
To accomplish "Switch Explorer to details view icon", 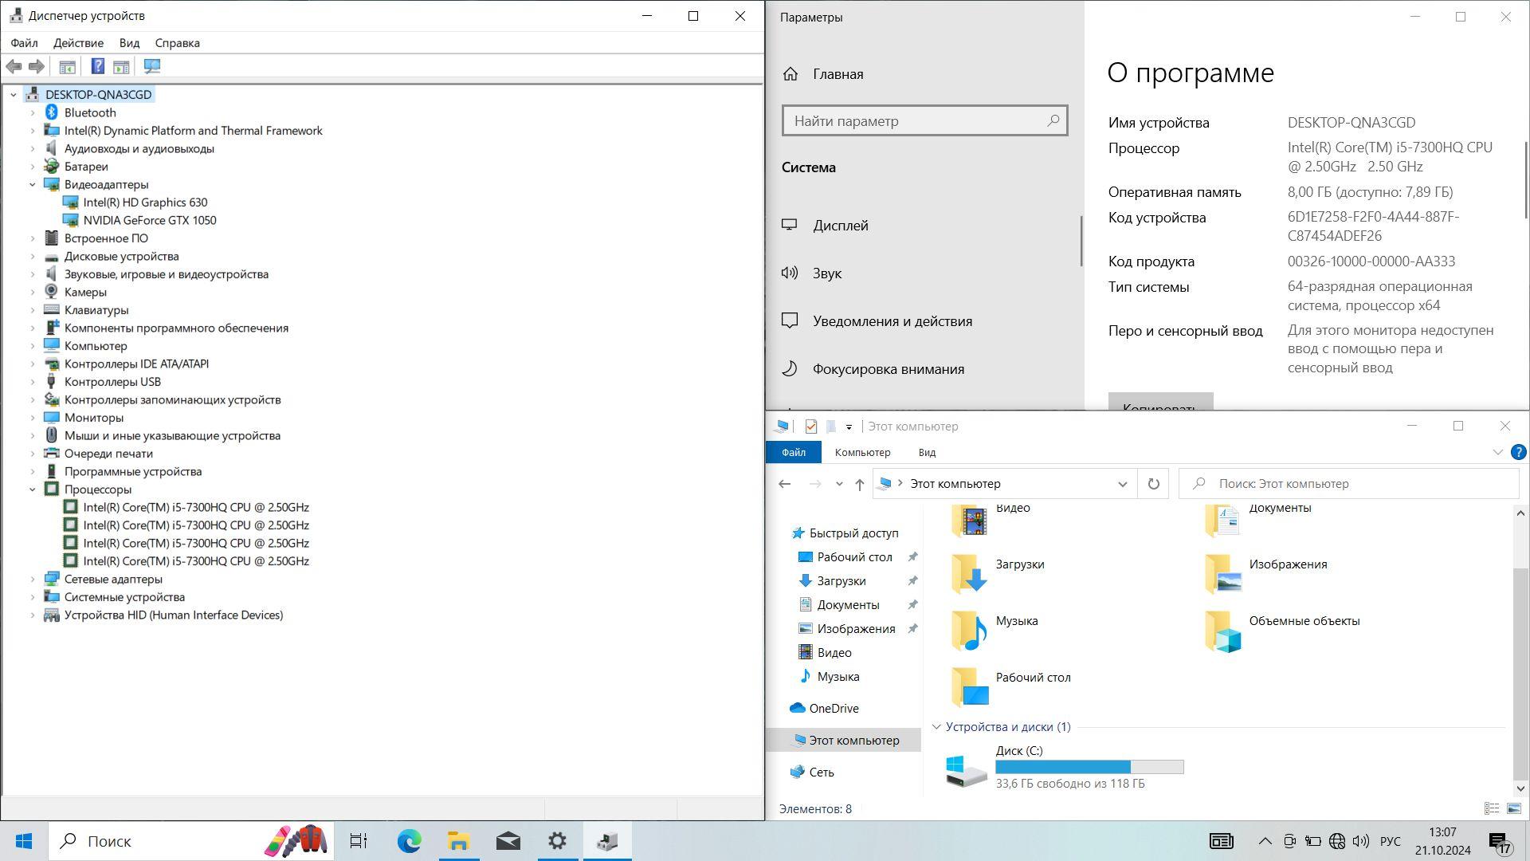I will [x=1492, y=809].
